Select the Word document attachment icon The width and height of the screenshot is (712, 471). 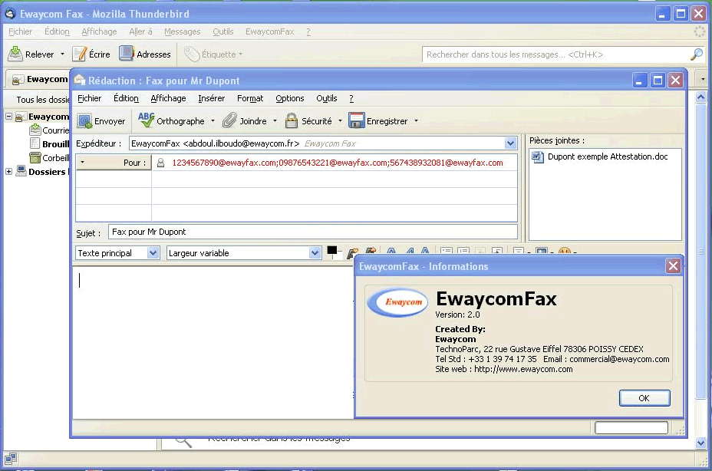click(x=538, y=157)
